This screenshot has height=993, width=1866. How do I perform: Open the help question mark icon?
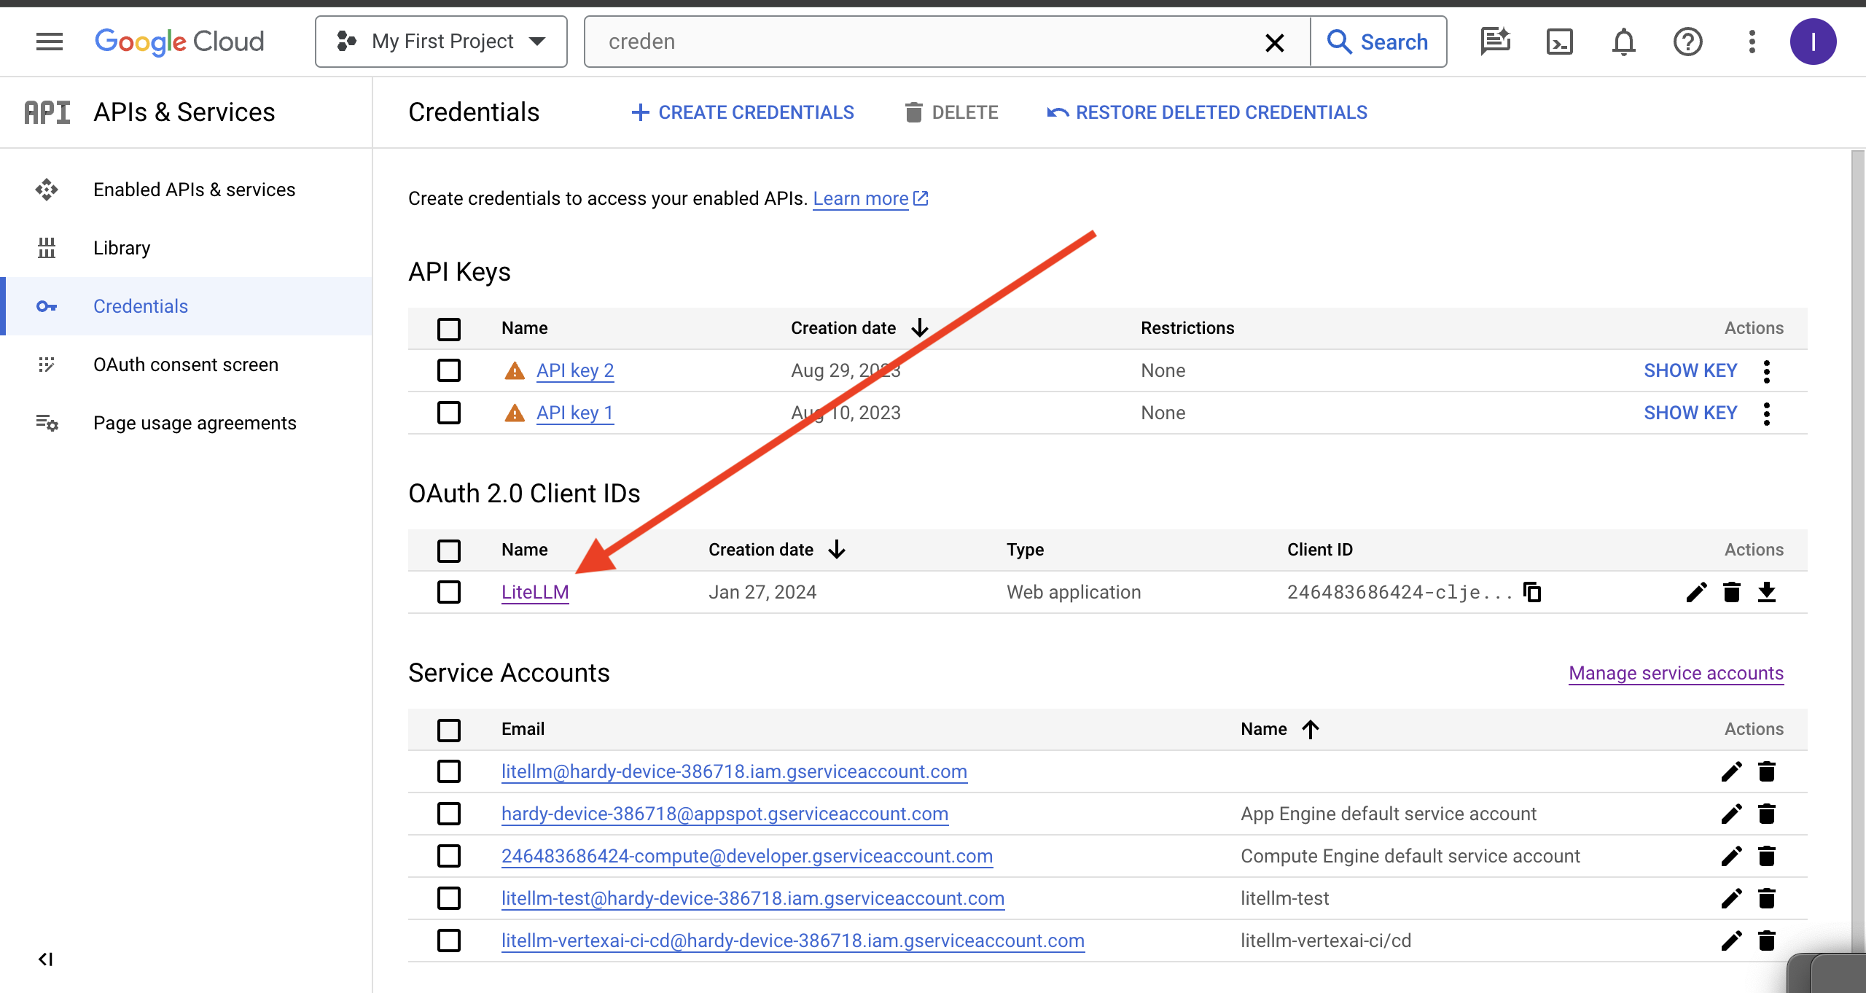tap(1687, 42)
